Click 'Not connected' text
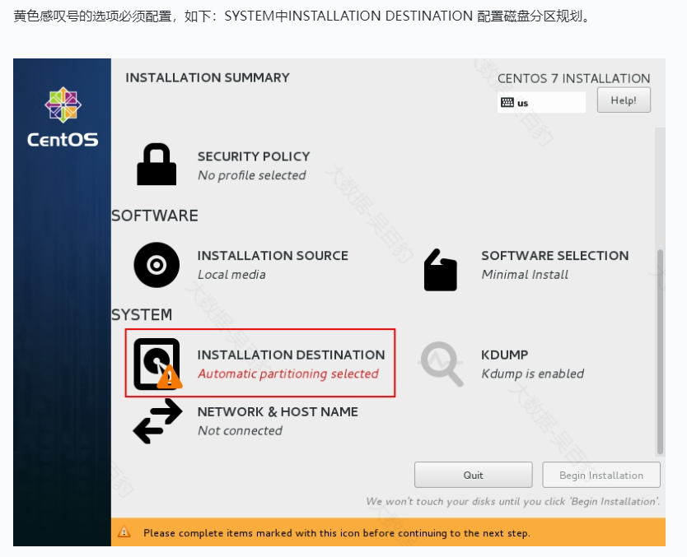Screen dimensions: 687x557 pos(240,430)
